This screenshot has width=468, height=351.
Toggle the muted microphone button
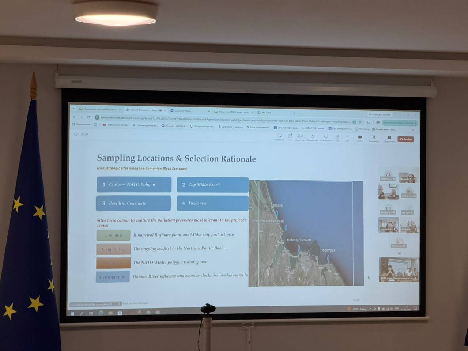[374, 138]
